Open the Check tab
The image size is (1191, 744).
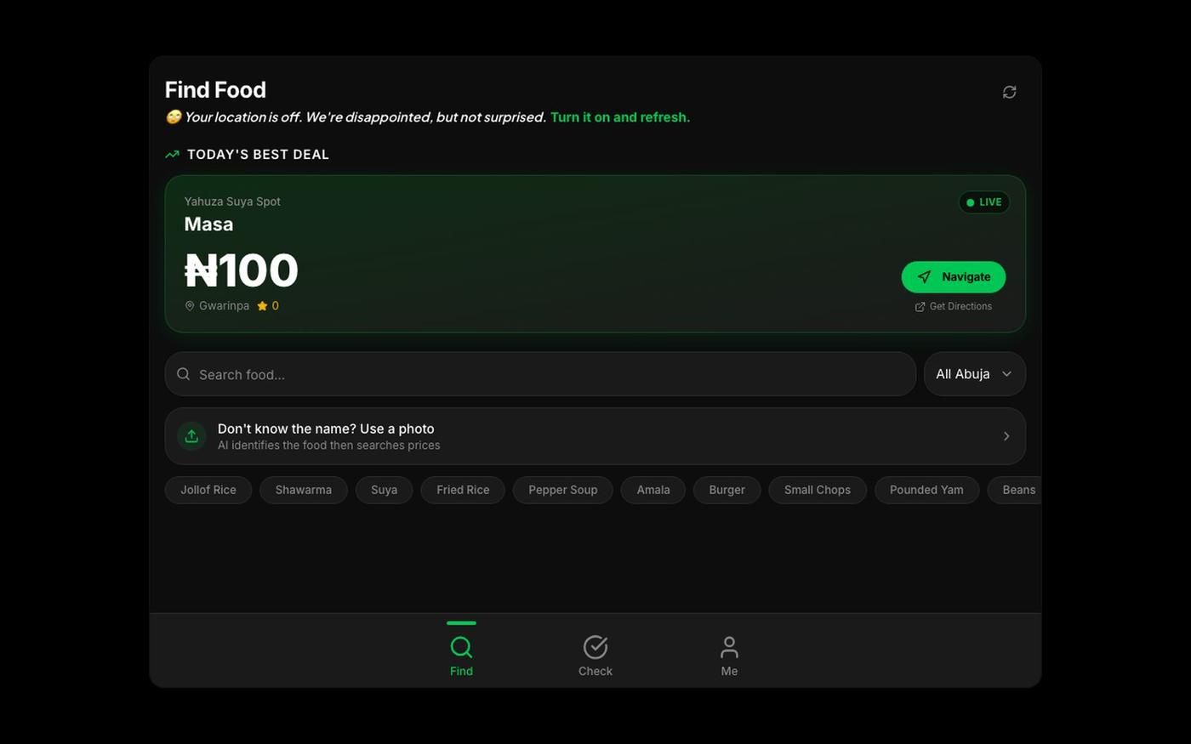pyautogui.click(x=595, y=656)
